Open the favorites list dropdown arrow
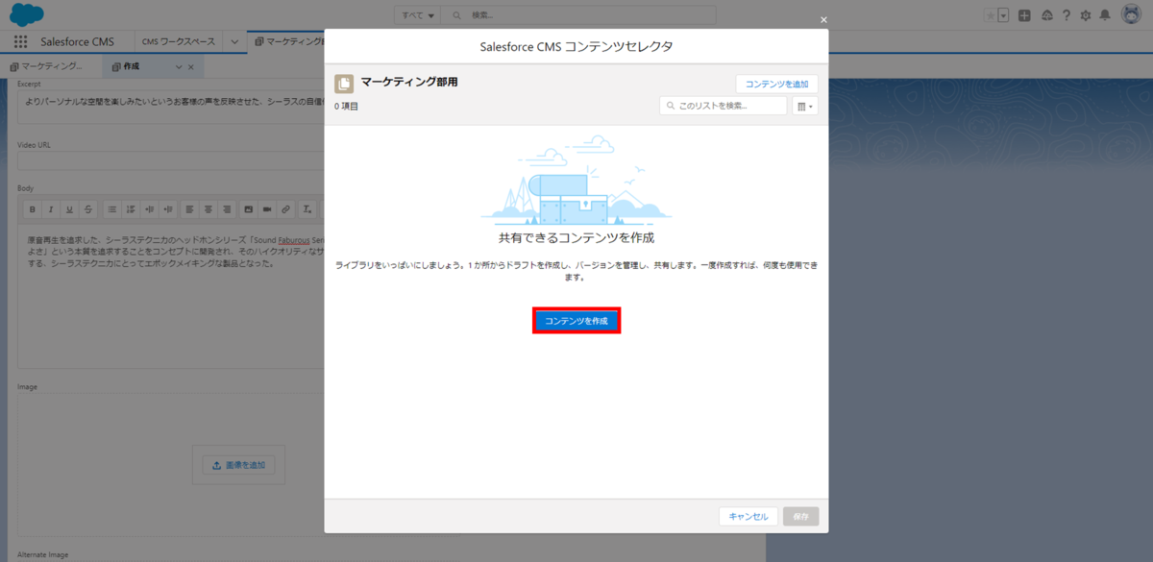Viewport: 1153px width, 562px height. tap(1003, 15)
